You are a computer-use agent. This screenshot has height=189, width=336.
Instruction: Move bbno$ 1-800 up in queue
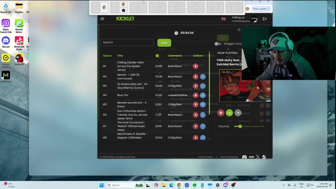[x=203, y=77]
